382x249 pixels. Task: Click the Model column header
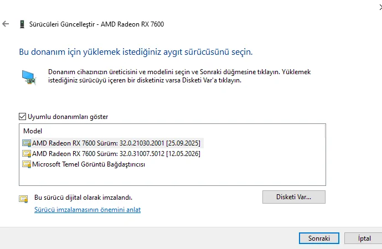click(33, 131)
